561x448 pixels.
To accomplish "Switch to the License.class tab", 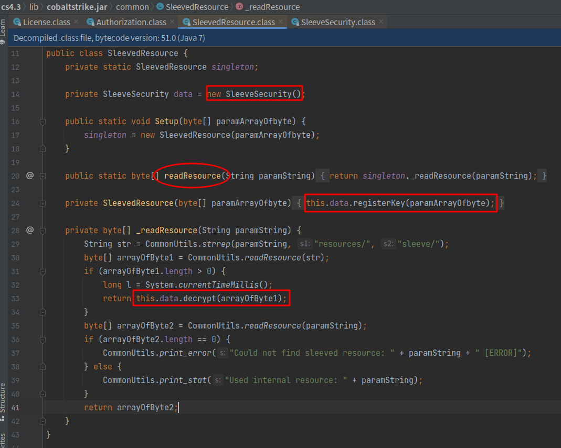I will click(47, 22).
